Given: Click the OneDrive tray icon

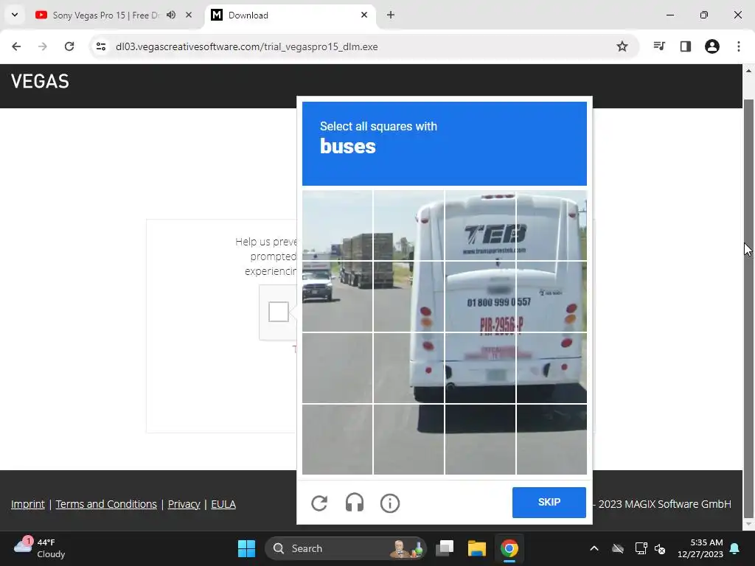Looking at the screenshot, I should click(618, 548).
